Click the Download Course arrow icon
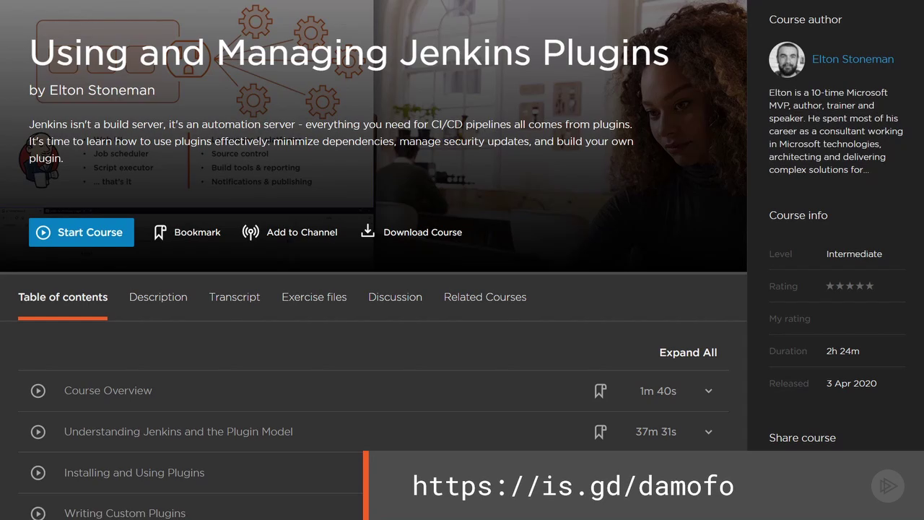This screenshot has height=520, width=924. tap(367, 231)
